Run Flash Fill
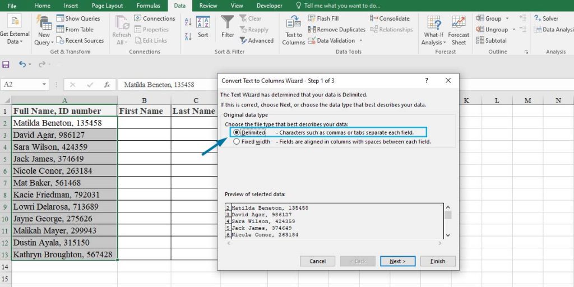This screenshot has height=287, width=574. 323,18
